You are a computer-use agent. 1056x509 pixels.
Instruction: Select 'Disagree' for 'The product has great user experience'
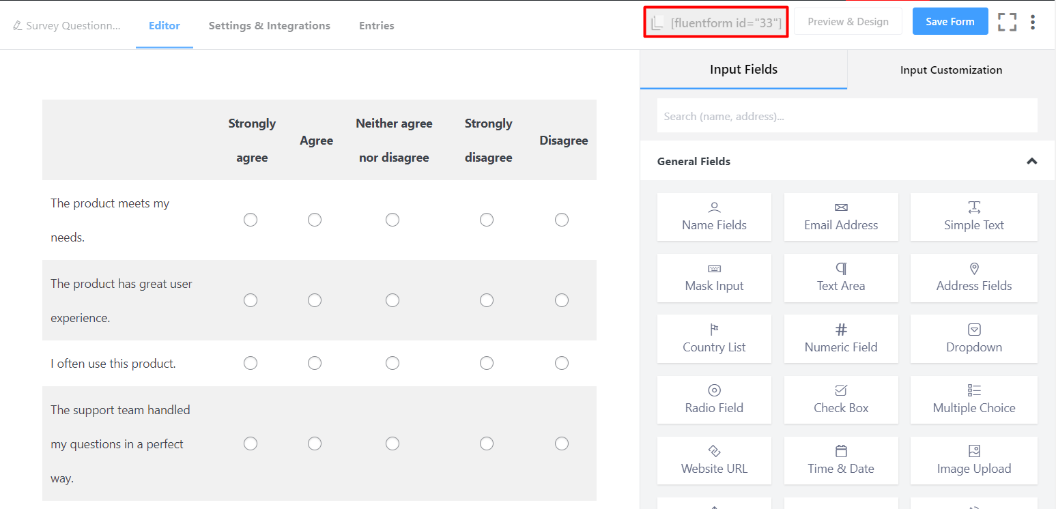[562, 300]
